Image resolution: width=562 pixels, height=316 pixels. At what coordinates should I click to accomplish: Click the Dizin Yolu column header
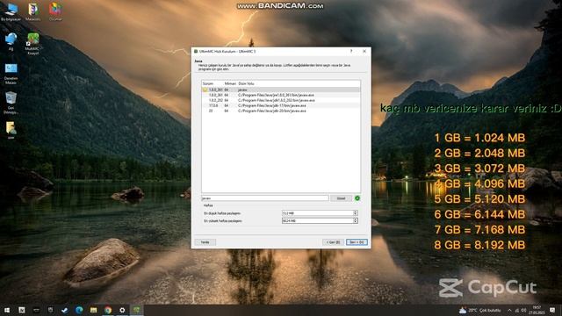click(246, 83)
